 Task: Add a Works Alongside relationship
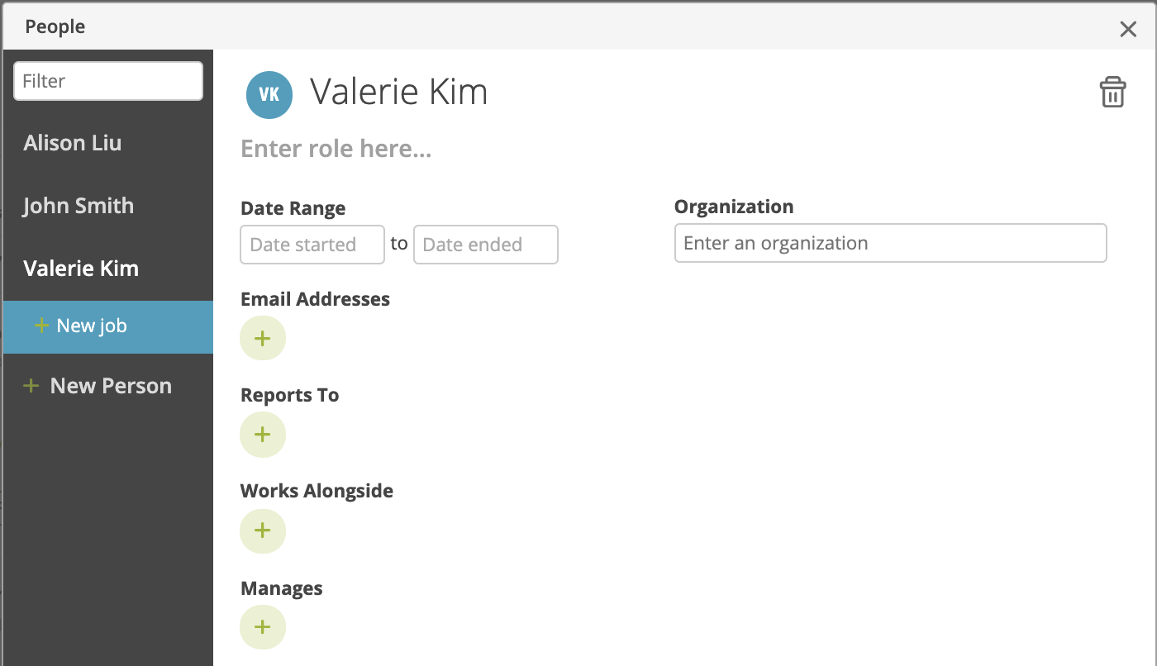[263, 530]
